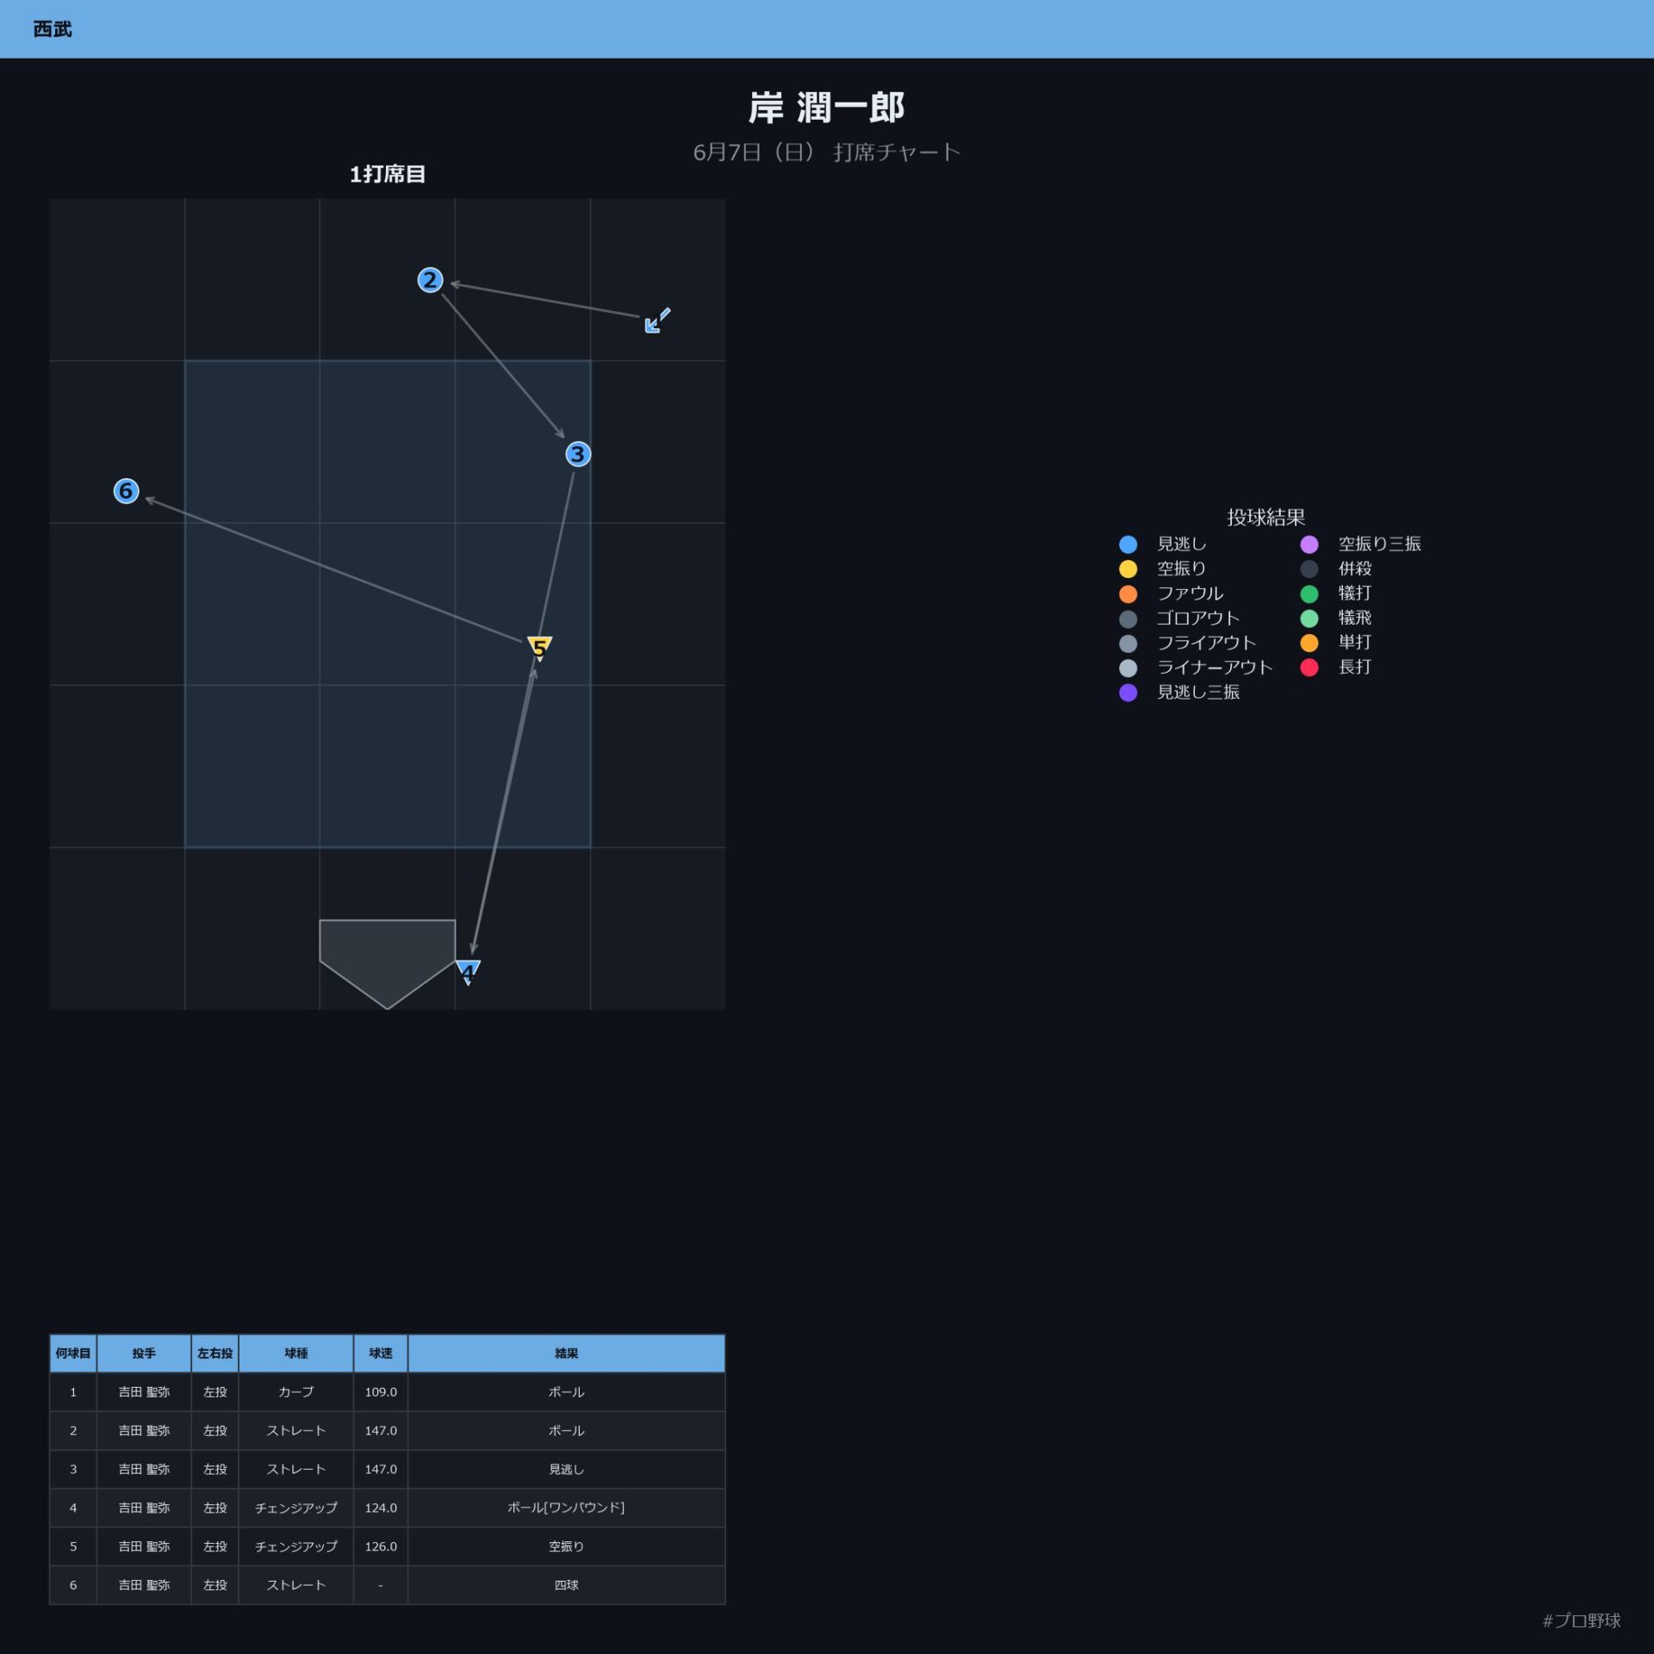Click the ボール[ワンバウンド] result cell
The height and width of the screenshot is (1654, 1654).
point(566,1508)
